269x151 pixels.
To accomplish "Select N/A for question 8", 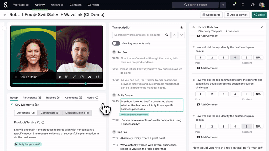I will (x=258, y=94).
